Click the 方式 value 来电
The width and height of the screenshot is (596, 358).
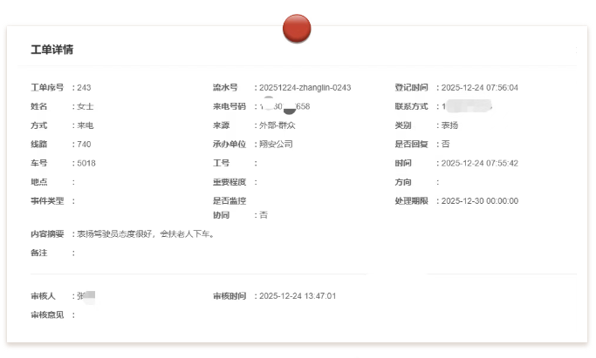click(x=86, y=125)
